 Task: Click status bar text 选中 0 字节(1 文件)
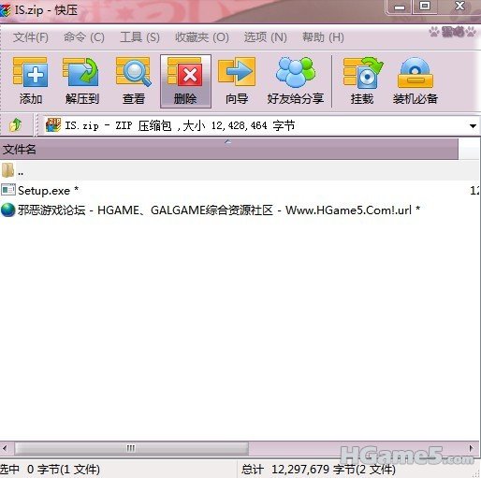click(50, 470)
